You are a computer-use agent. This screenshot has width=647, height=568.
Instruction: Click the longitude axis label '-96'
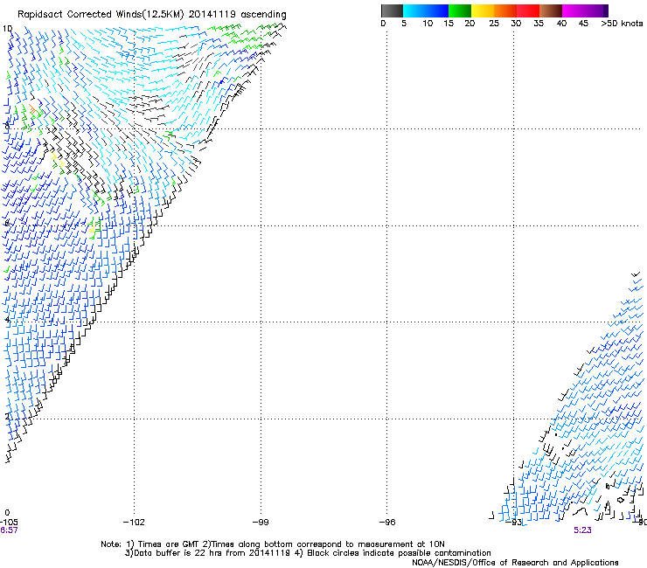(x=387, y=523)
